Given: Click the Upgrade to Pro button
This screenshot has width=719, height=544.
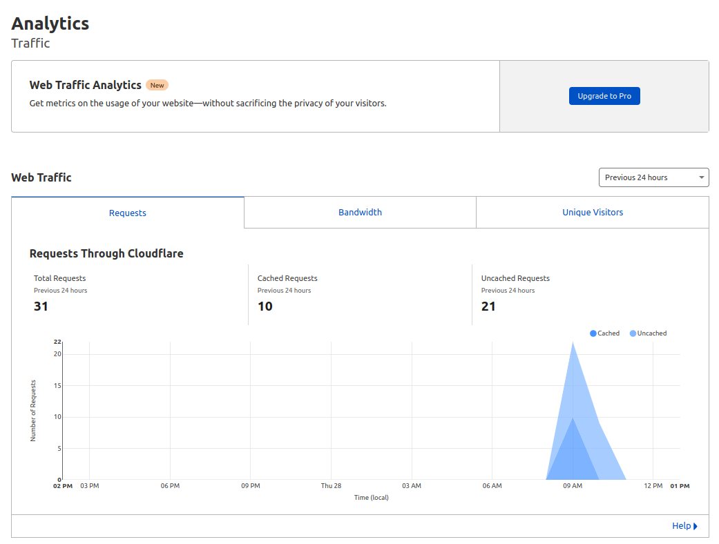Looking at the screenshot, I should pos(604,96).
